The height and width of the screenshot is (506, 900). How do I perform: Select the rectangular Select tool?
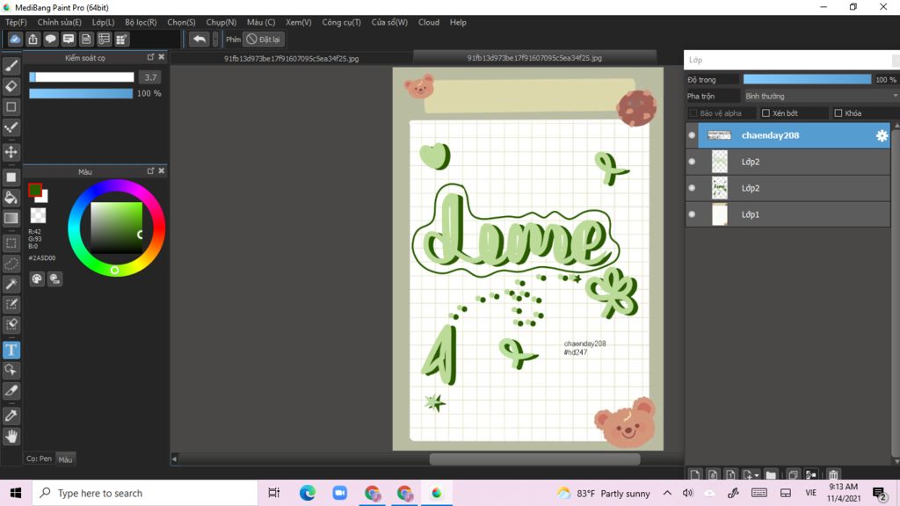tap(11, 243)
